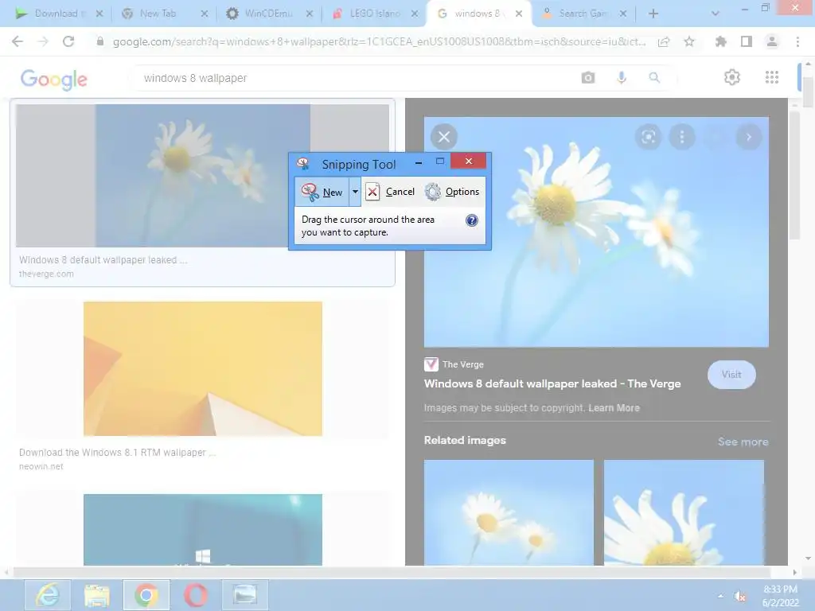Click the horizontal scrollbar at the bottom

click(x=391, y=572)
